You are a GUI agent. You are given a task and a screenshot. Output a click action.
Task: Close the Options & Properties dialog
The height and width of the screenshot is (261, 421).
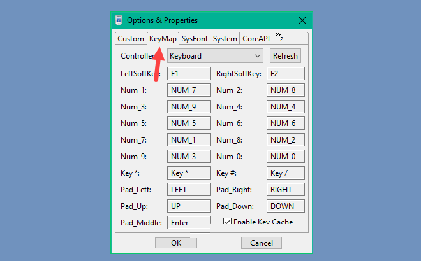[302, 20]
